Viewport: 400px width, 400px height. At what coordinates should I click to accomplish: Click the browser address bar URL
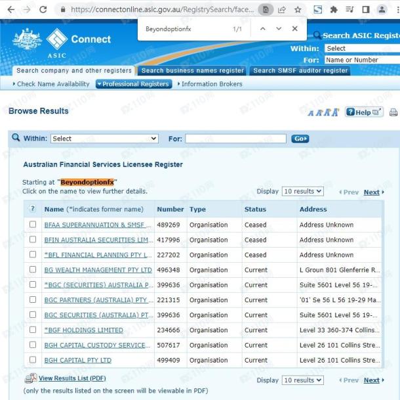162,10
